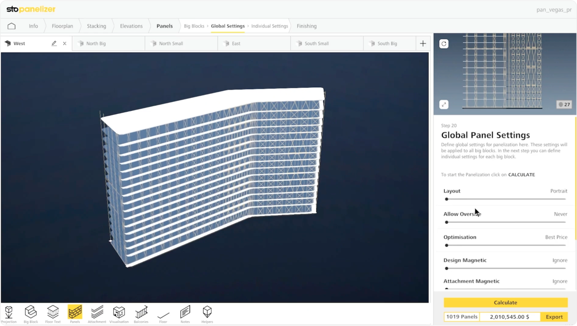Open the Visualisation tool
Viewport: 577px width, 326px height.
[x=119, y=312]
